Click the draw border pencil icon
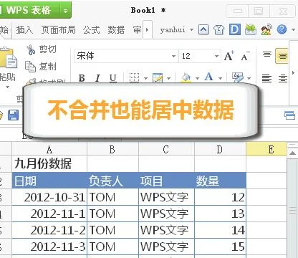 (x=158, y=77)
